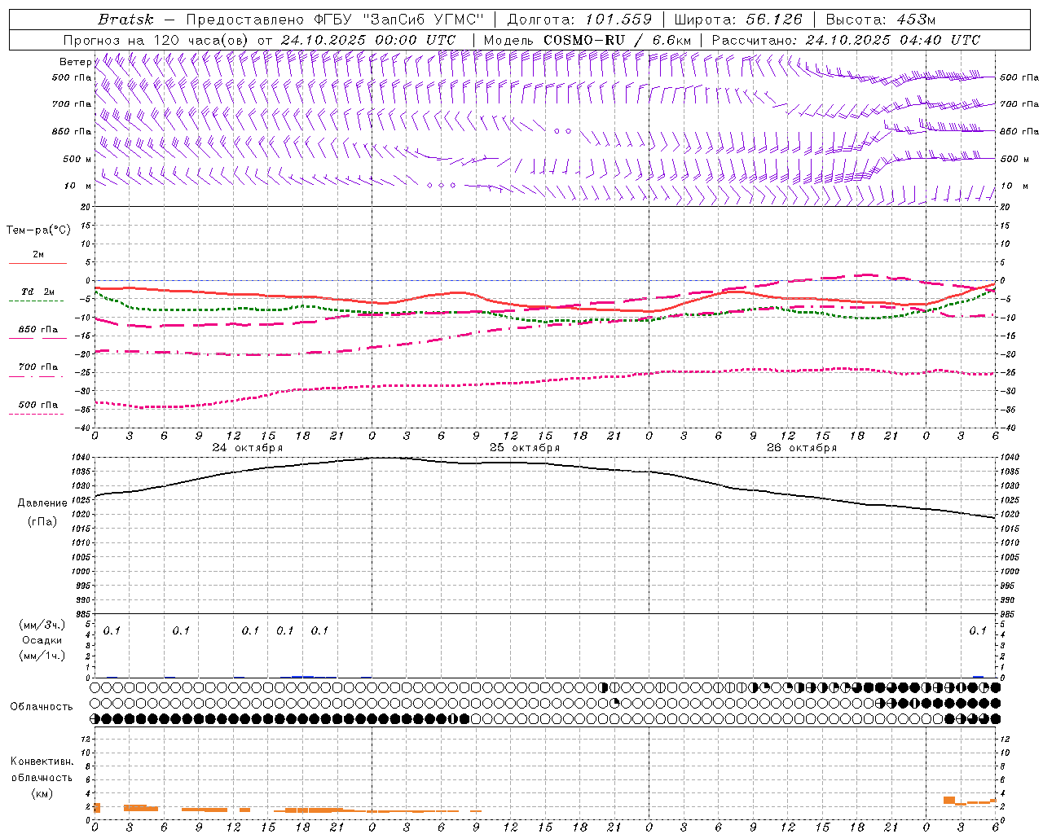This screenshot has width=1043, height=834.
Task: Click the "Осадки" precipitation label
Action: [42, 640]
